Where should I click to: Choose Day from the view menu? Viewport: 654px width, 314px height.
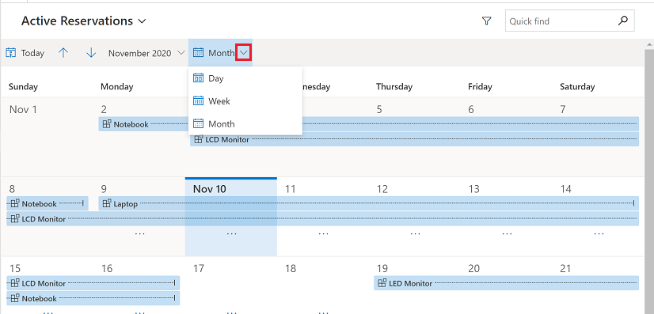[245, 78]
